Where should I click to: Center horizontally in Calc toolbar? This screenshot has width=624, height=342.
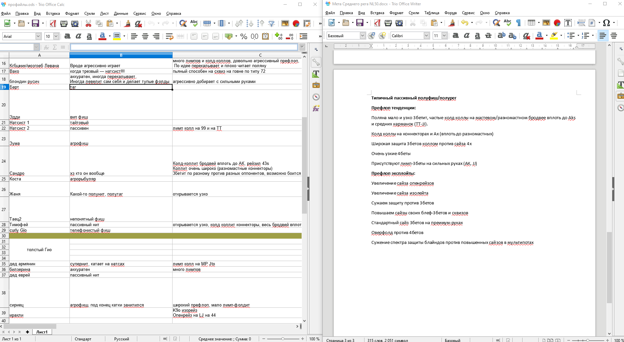[x=145, y=36]
